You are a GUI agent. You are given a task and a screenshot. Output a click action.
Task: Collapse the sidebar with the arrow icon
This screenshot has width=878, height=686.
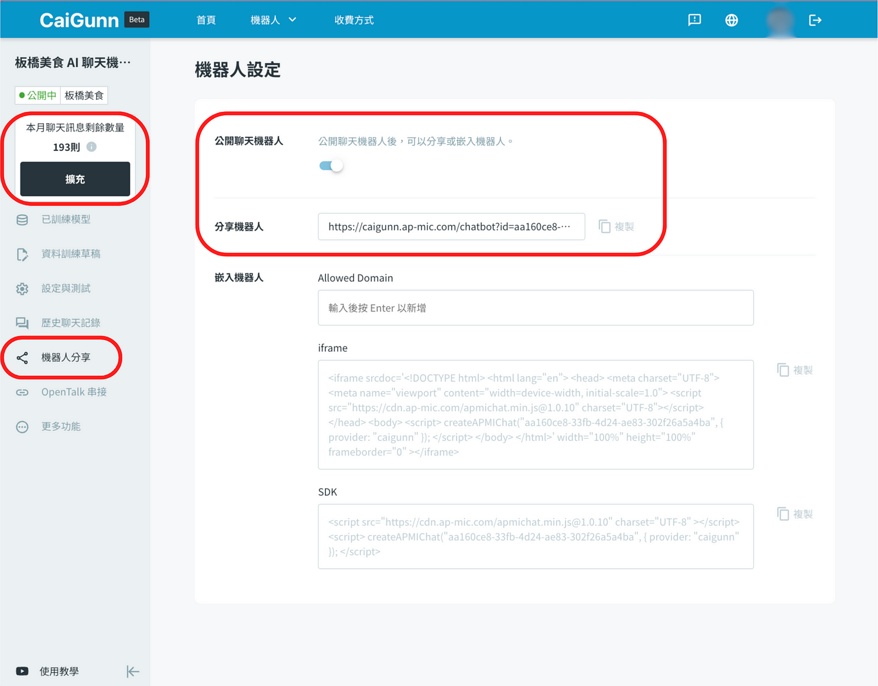click(133, 671)
